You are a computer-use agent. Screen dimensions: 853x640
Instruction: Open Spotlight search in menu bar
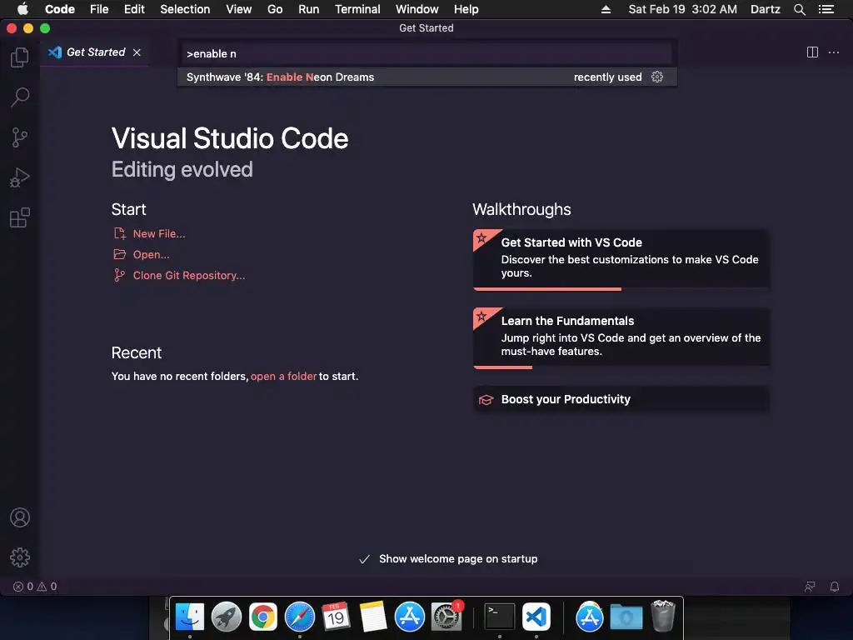click(x=799, y=9)
